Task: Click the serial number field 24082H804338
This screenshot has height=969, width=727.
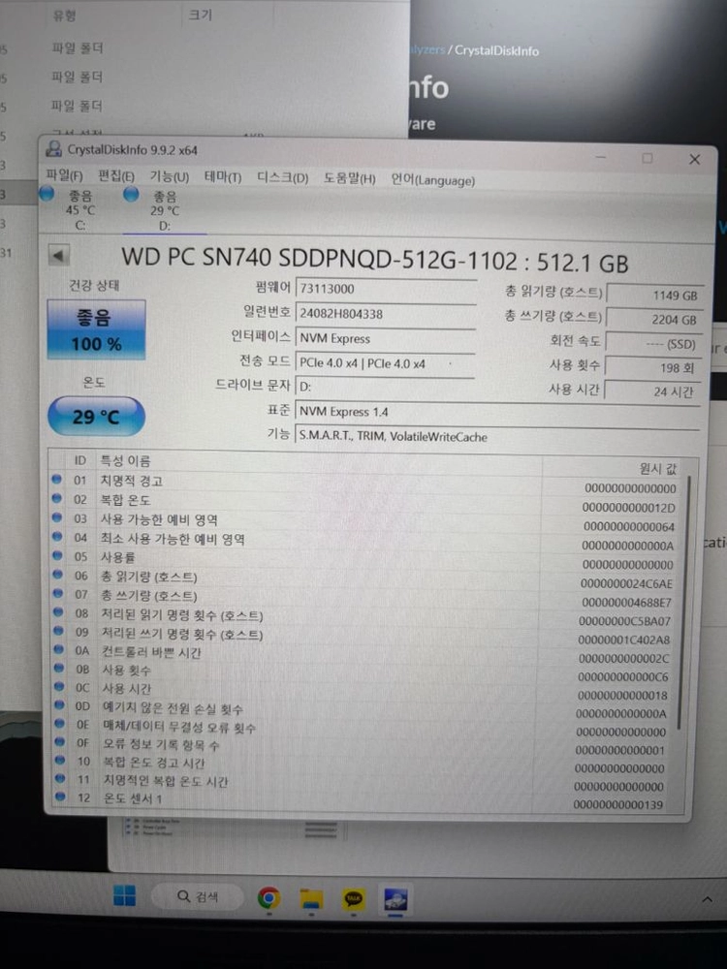Action: coord(386,313)
